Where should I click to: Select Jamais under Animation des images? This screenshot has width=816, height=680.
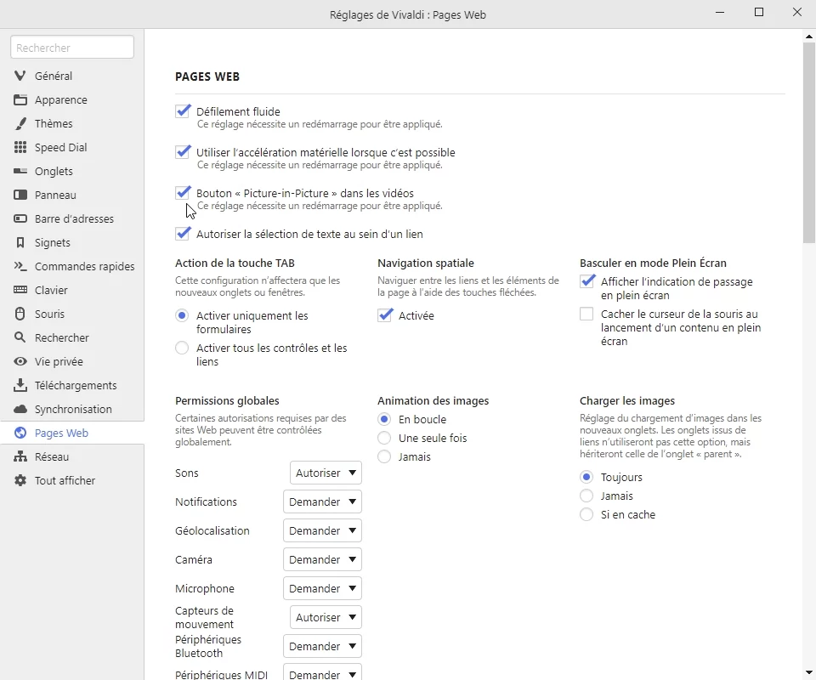point(384,456)
